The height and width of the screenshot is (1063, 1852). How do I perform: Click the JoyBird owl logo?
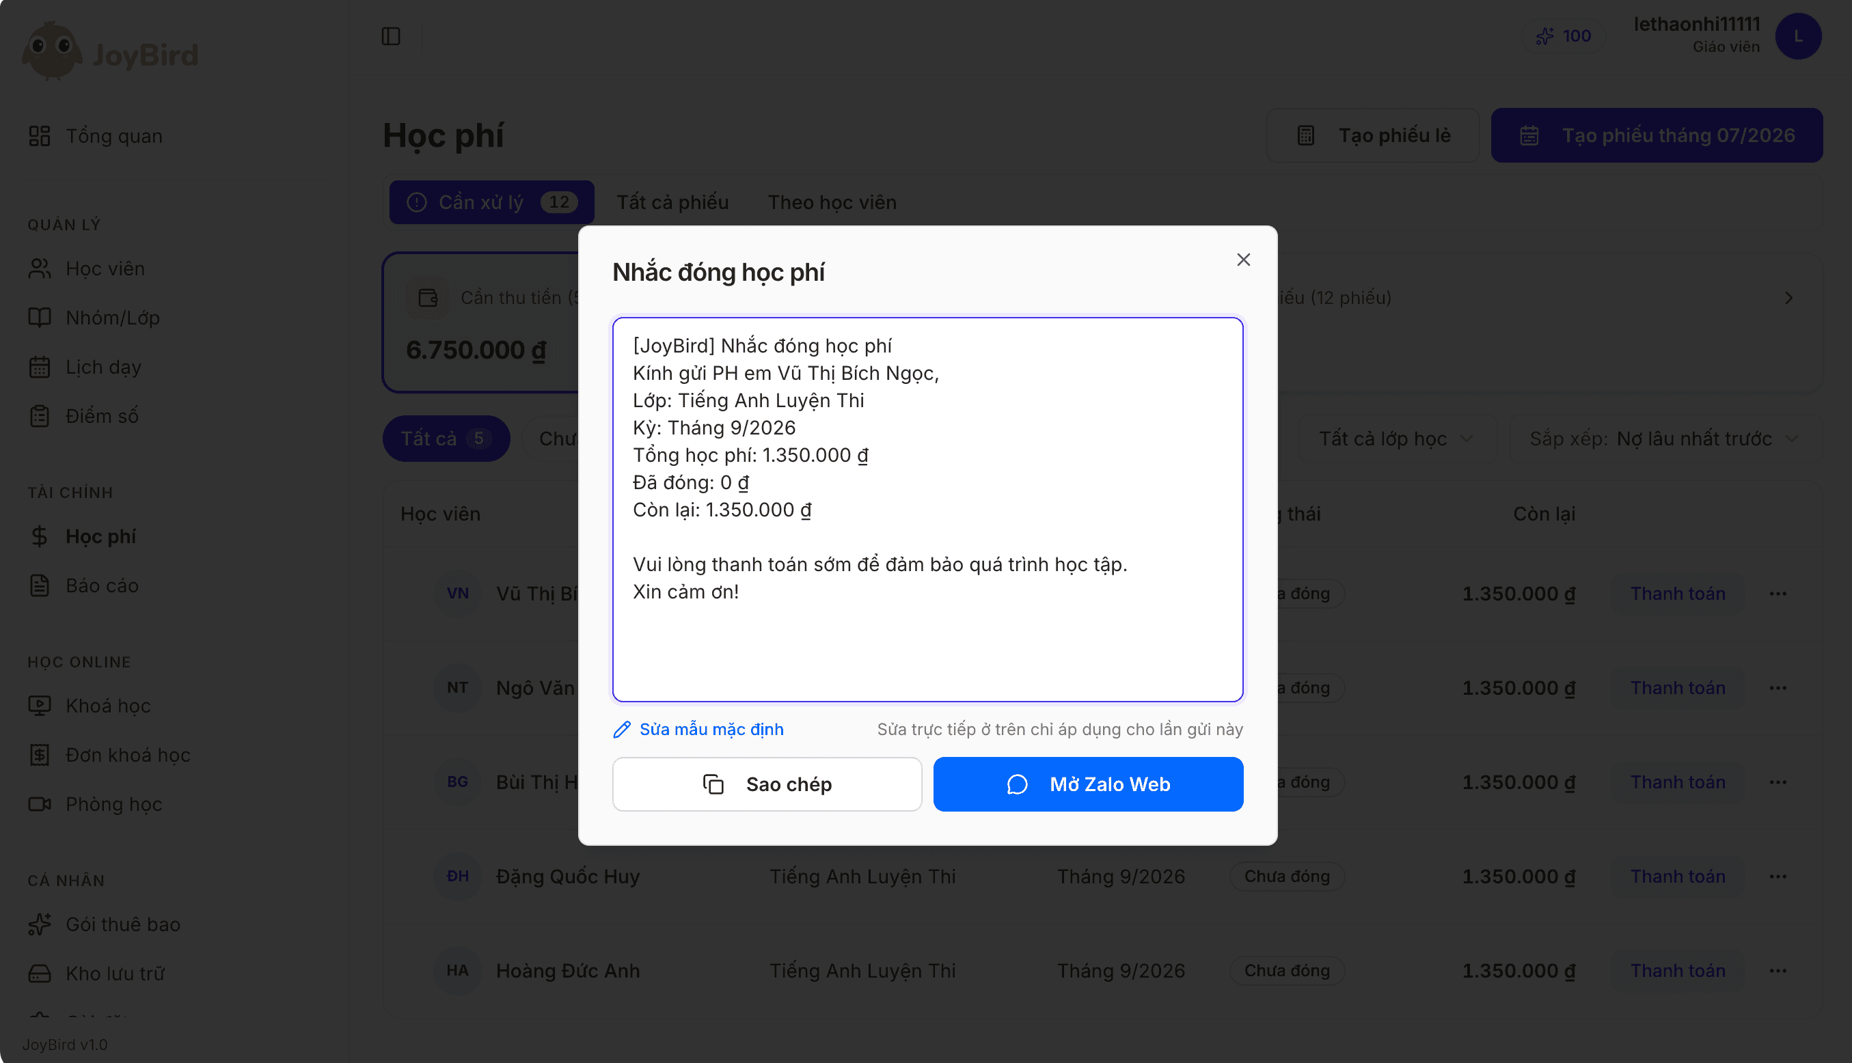tap(51, 51)
